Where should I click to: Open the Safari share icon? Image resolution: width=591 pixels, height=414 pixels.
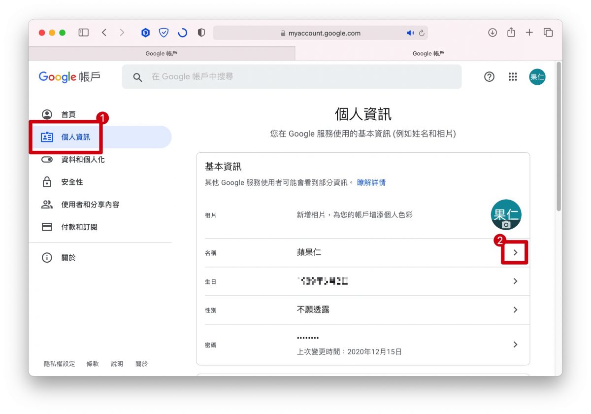(x=511, y=32)
